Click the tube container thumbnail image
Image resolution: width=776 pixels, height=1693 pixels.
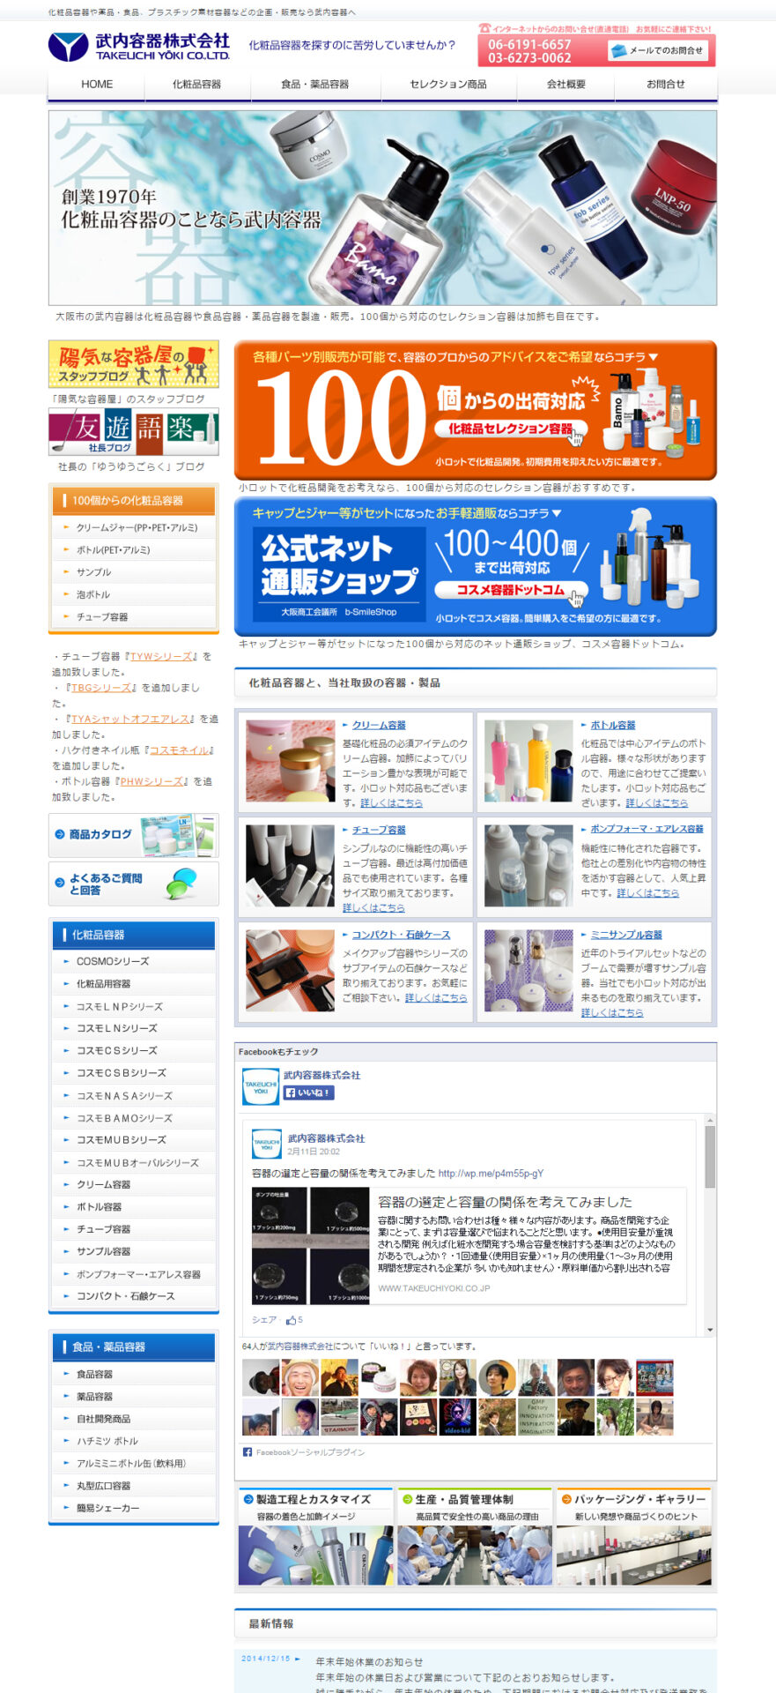pos(290,866)
